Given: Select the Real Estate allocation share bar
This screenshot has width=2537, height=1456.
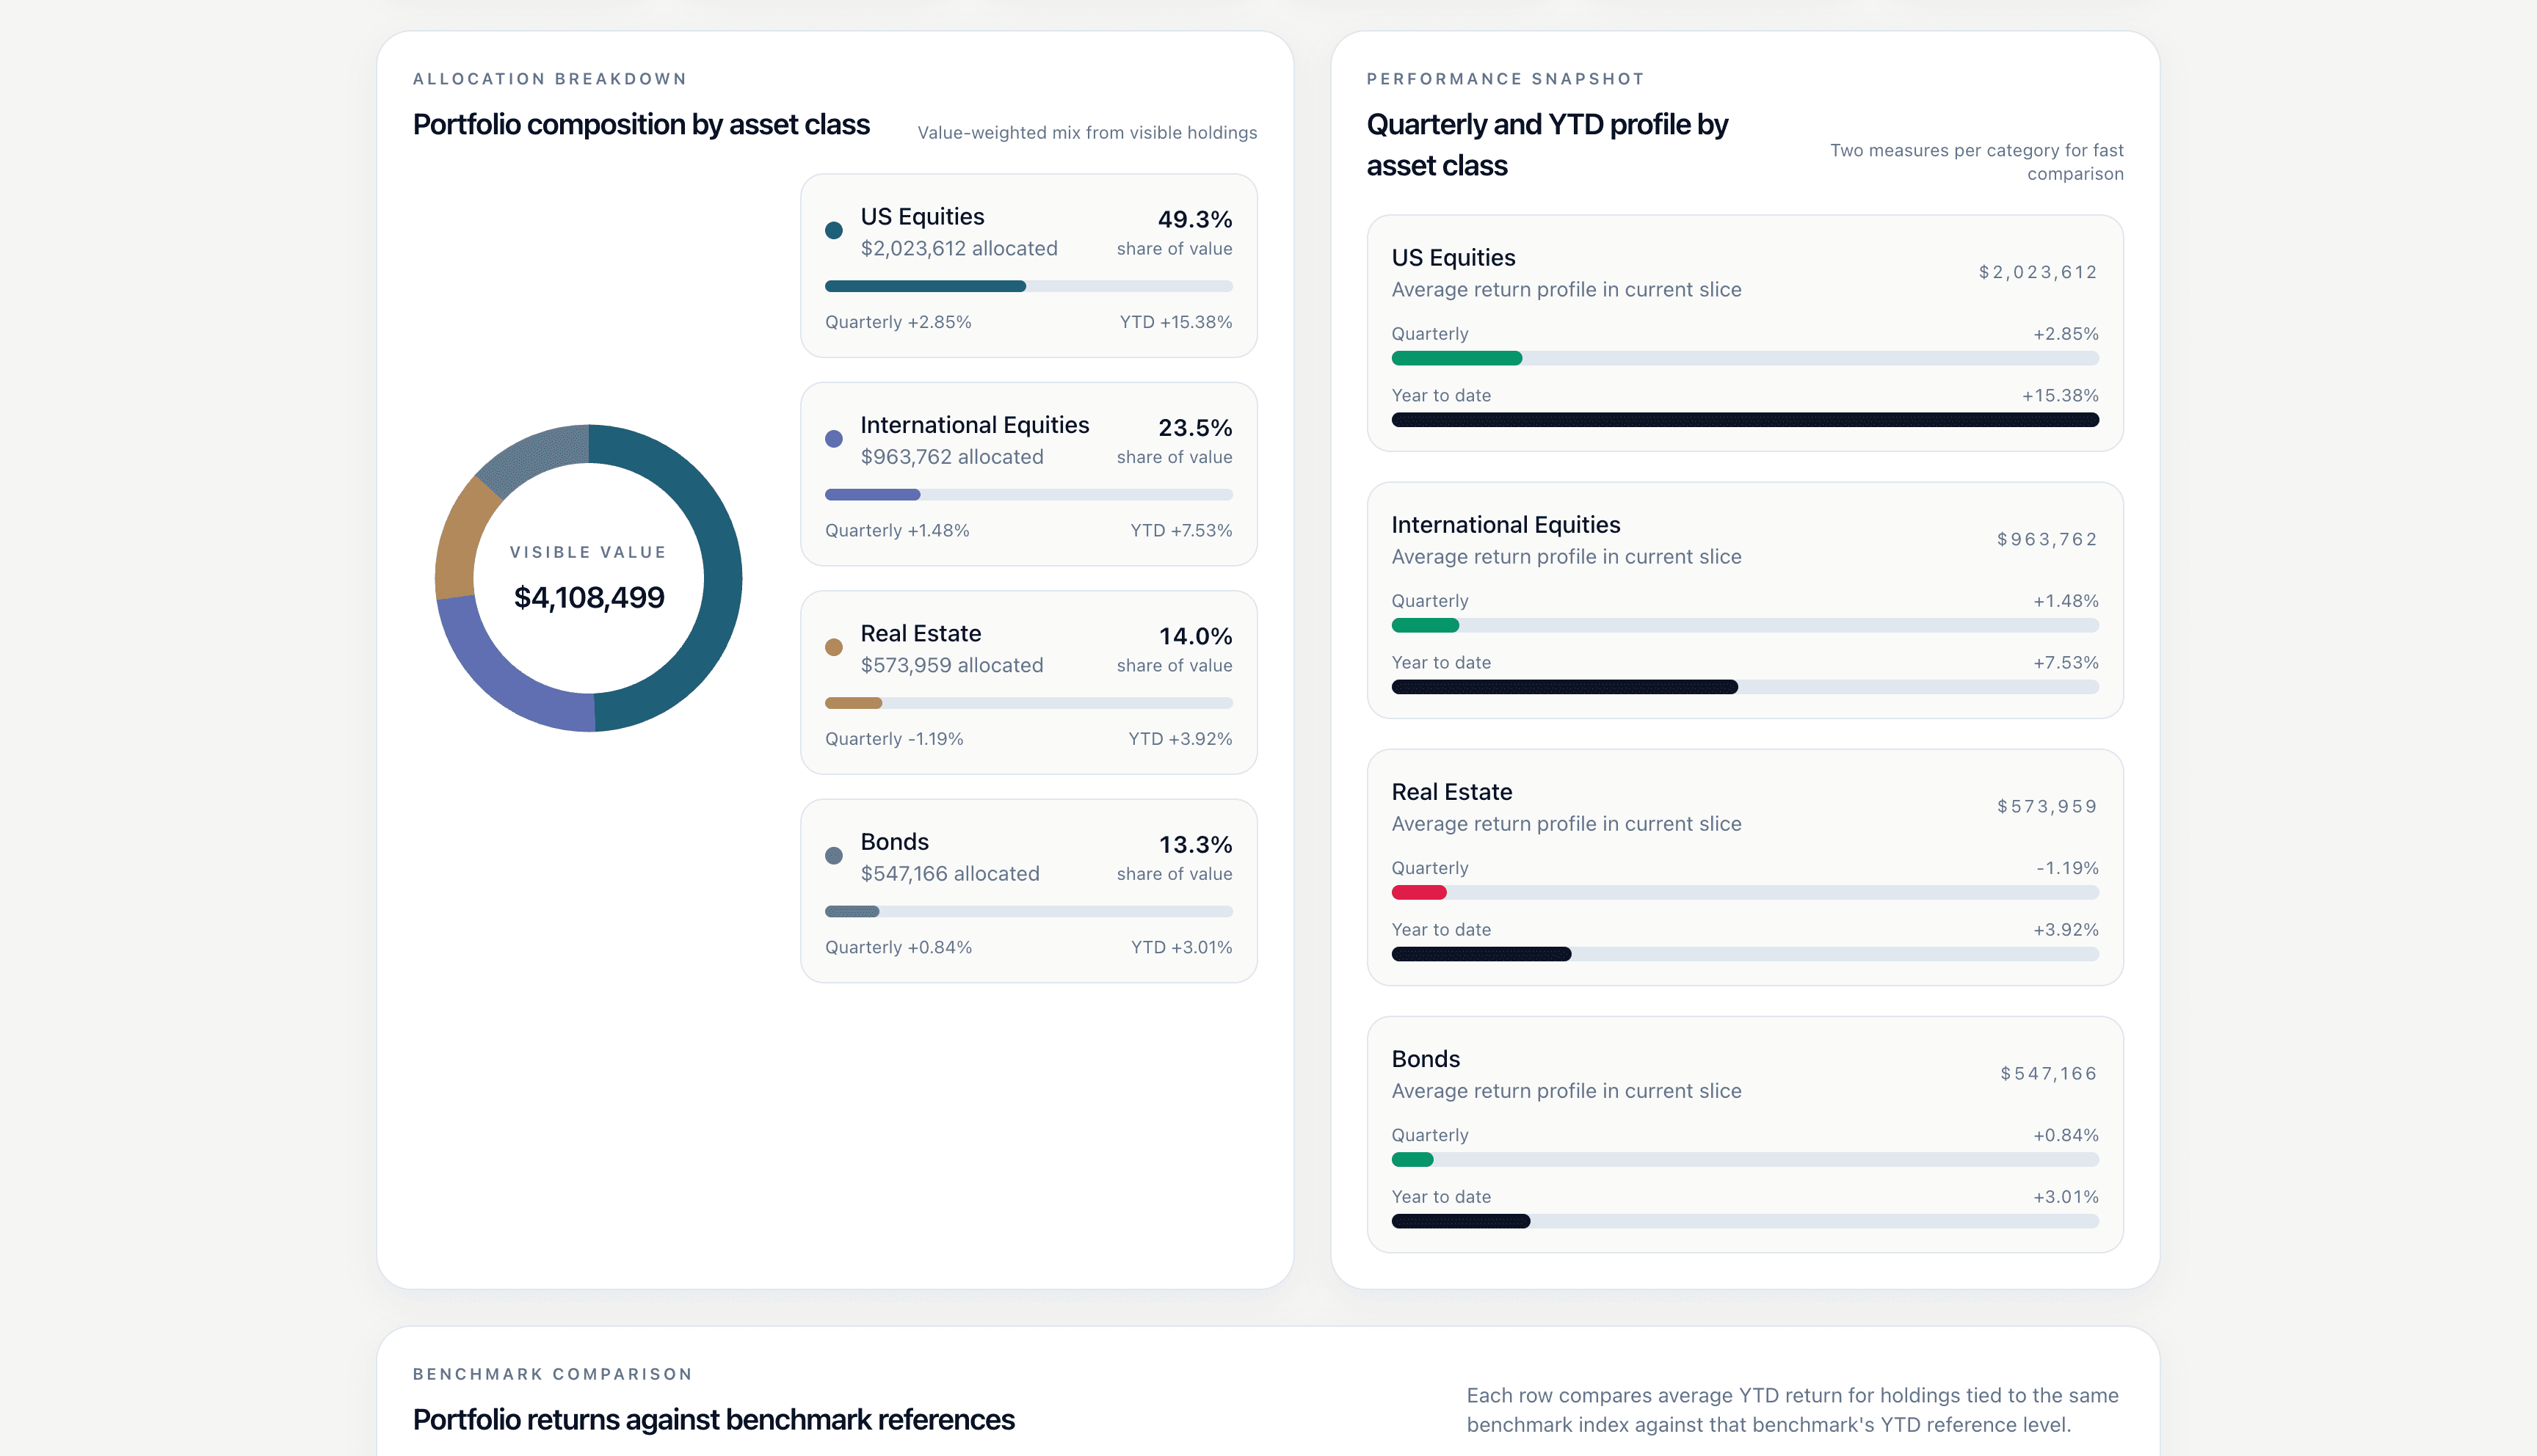Looking at the screenshot, I should tap(1028, 703).
